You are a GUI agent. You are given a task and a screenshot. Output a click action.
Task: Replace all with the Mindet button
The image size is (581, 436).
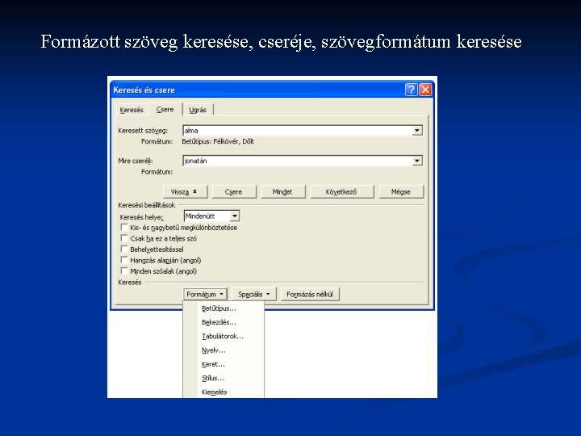click(282, 191)
